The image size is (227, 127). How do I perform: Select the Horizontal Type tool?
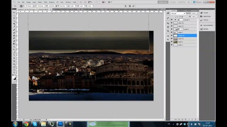pos(14,55)
